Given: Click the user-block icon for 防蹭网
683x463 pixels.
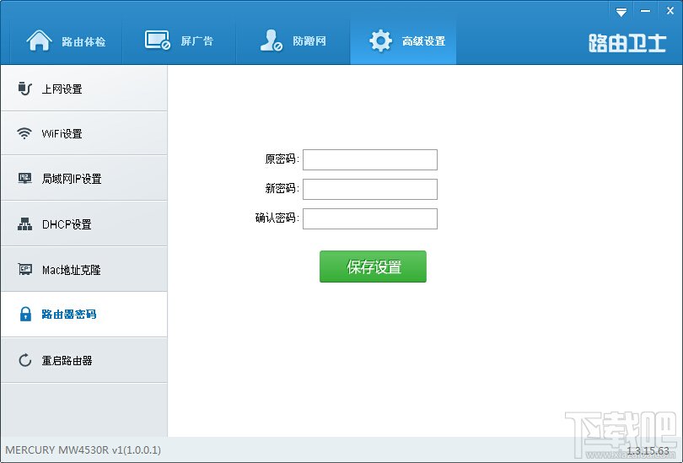Looking at the screenshot, I should coord(271,40).
